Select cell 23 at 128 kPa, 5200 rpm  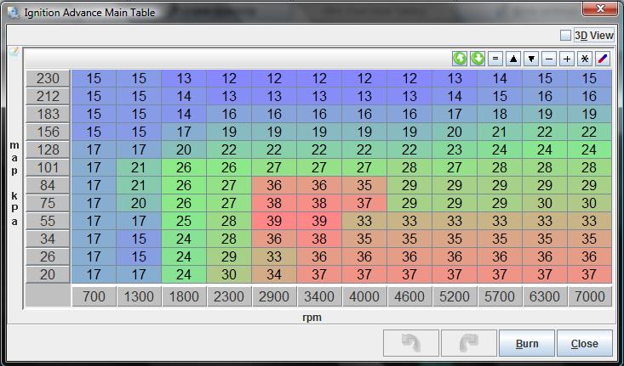(x=455, y=150)
